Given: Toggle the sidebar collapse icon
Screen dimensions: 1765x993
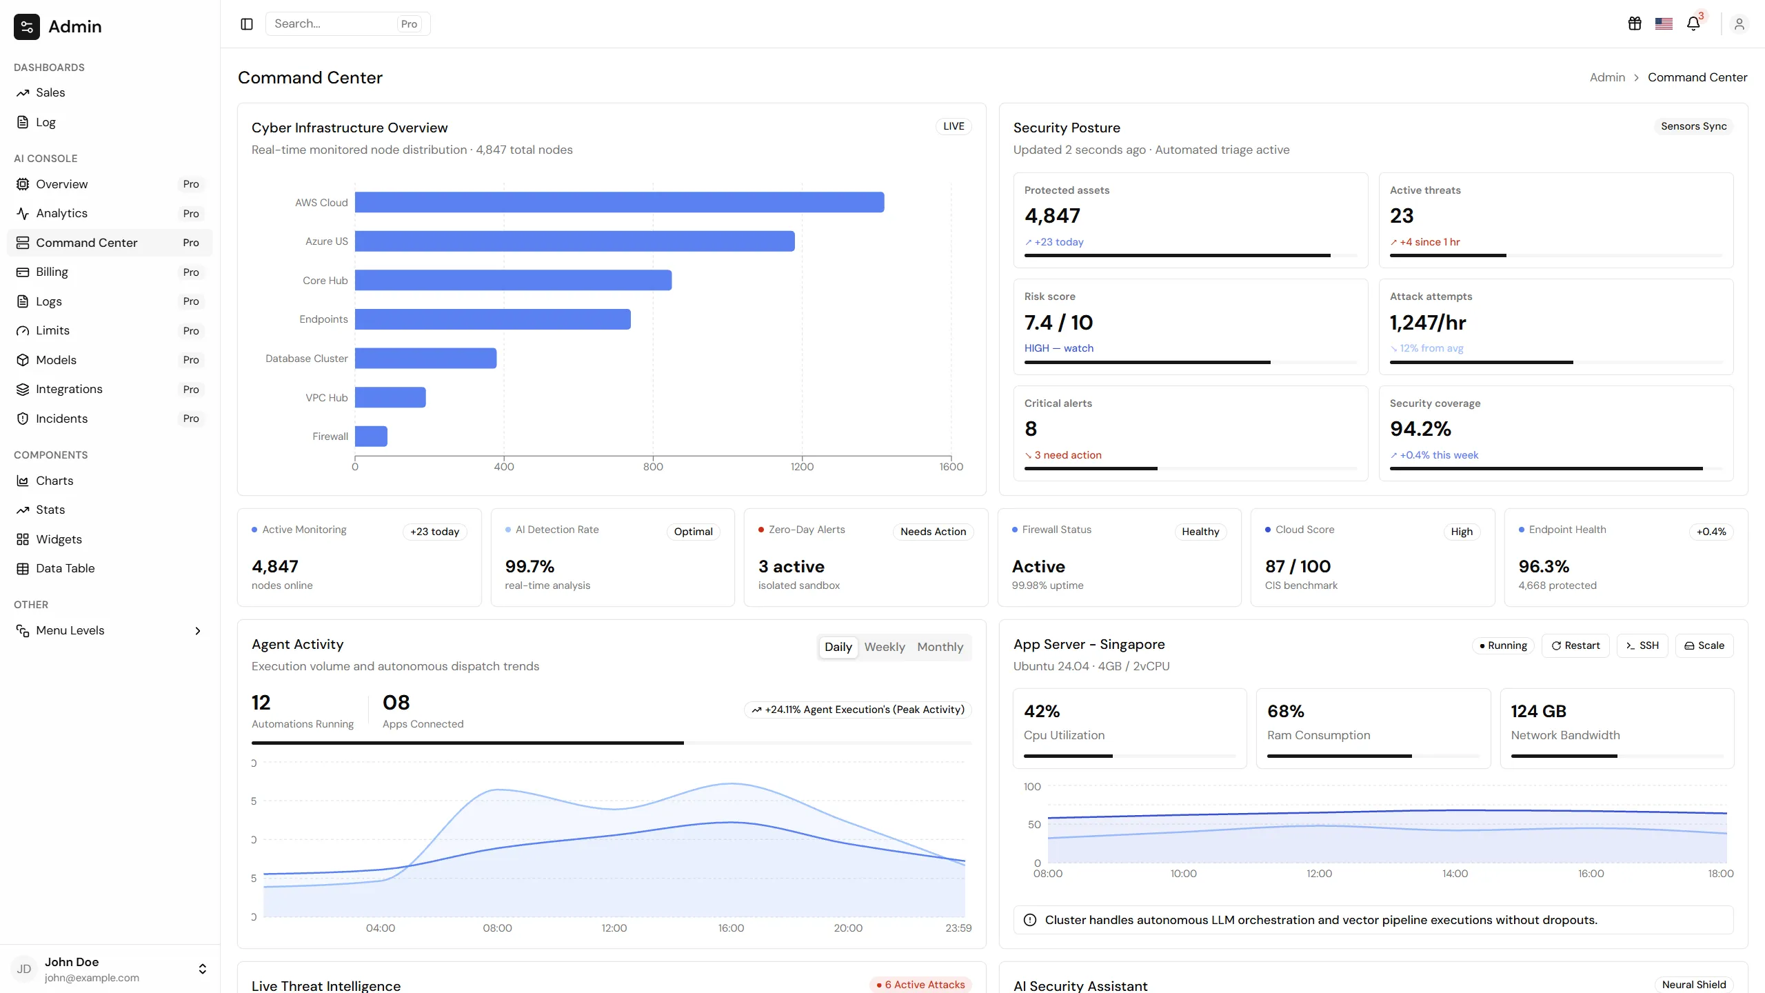Looking at the screenshot, I should [247, 24].
